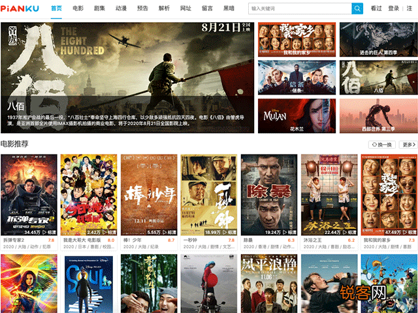This screenshot has width=418, height=313.
Task: Open the large 八佰 featured banner
Action: 127,78
